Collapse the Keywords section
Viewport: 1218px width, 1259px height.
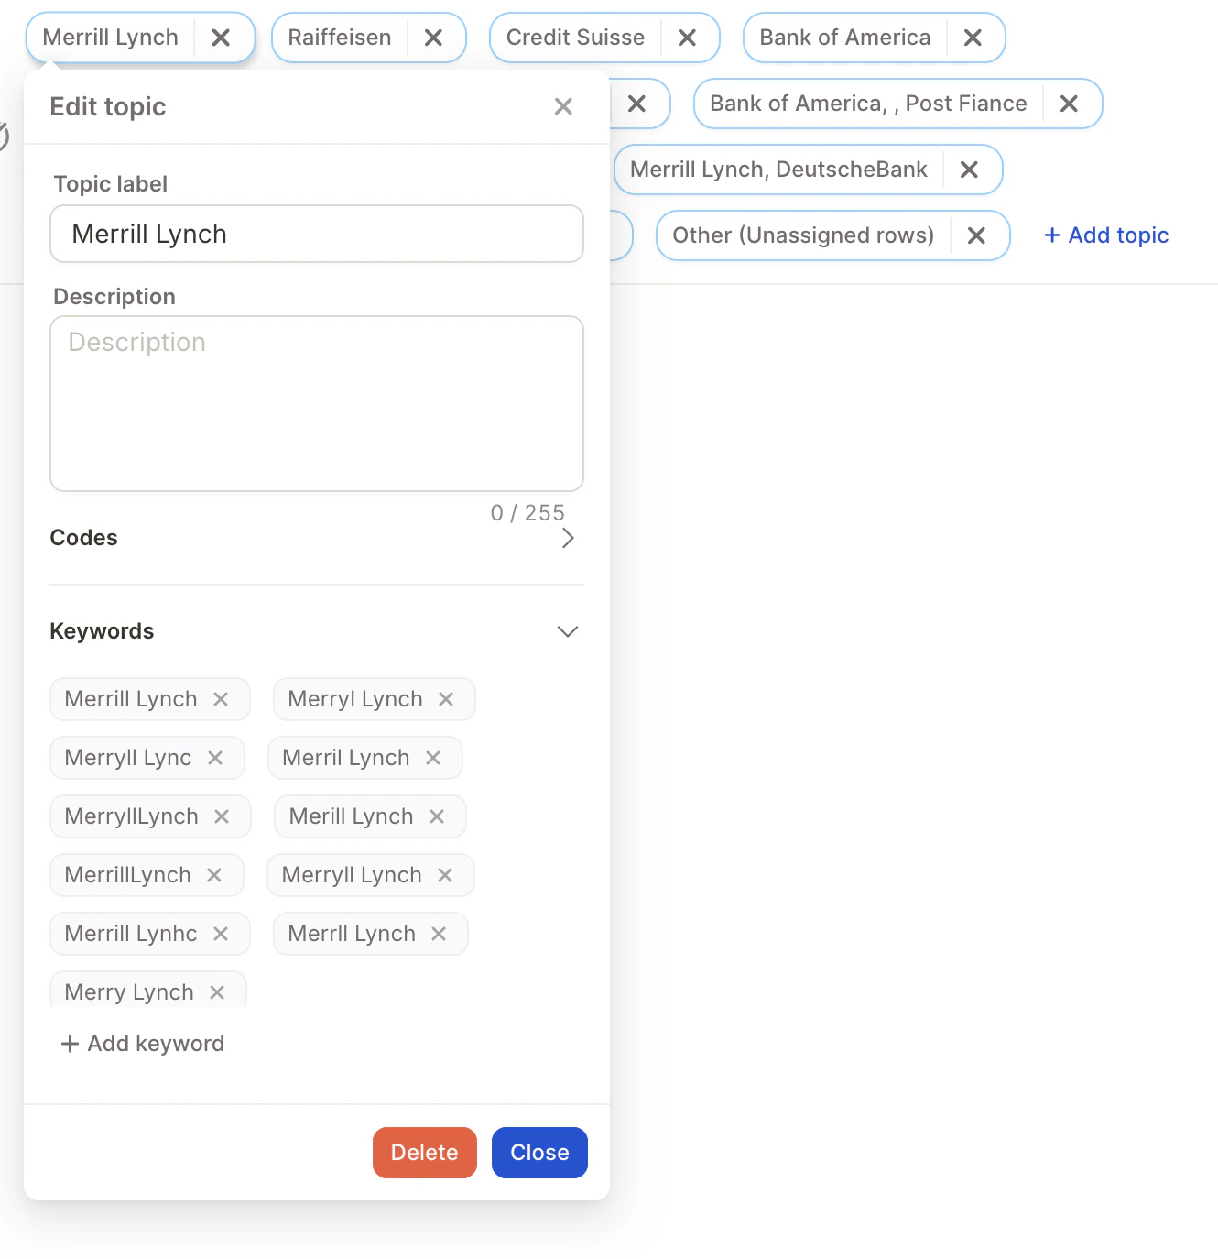pos(568,631)
